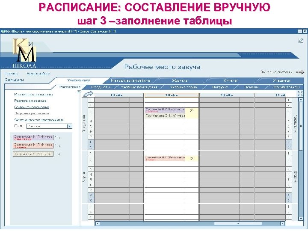The width and height of the screenshot is (308, 231).
Task: Collapse the left panel using the small double-arrow icon
Action: point(80,92)
